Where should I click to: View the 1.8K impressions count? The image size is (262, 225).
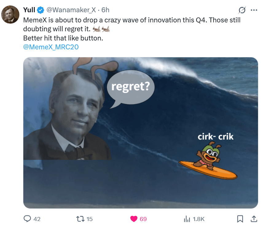point(199,219)
